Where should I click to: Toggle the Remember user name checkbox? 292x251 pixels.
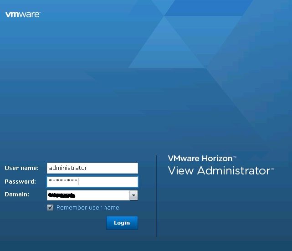(50, 207)
